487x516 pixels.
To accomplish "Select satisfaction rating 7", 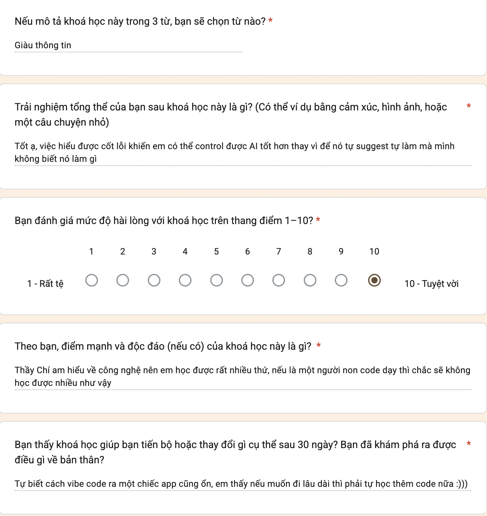I will 279,280.
